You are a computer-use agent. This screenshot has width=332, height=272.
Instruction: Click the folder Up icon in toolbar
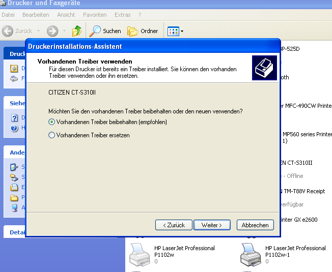pos(77,31)
